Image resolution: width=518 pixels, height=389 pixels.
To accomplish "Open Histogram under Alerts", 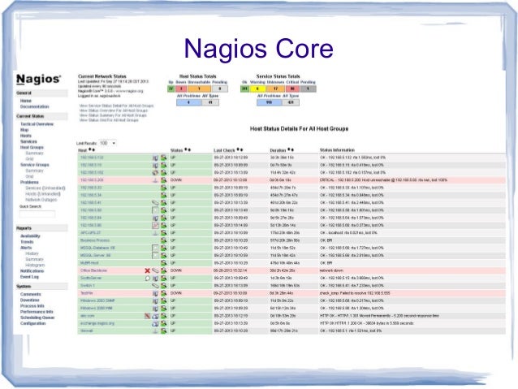I will point(35,265).
